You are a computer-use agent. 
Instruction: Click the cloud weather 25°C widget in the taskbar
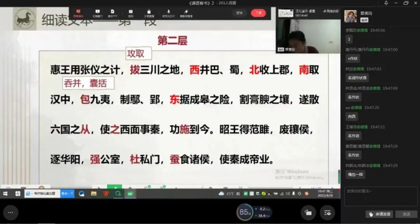pyautogui.click(x=229, y=194)
